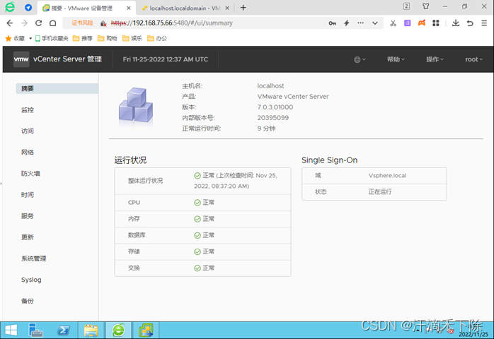Open the root user dropdown

[x=474, y=59]
